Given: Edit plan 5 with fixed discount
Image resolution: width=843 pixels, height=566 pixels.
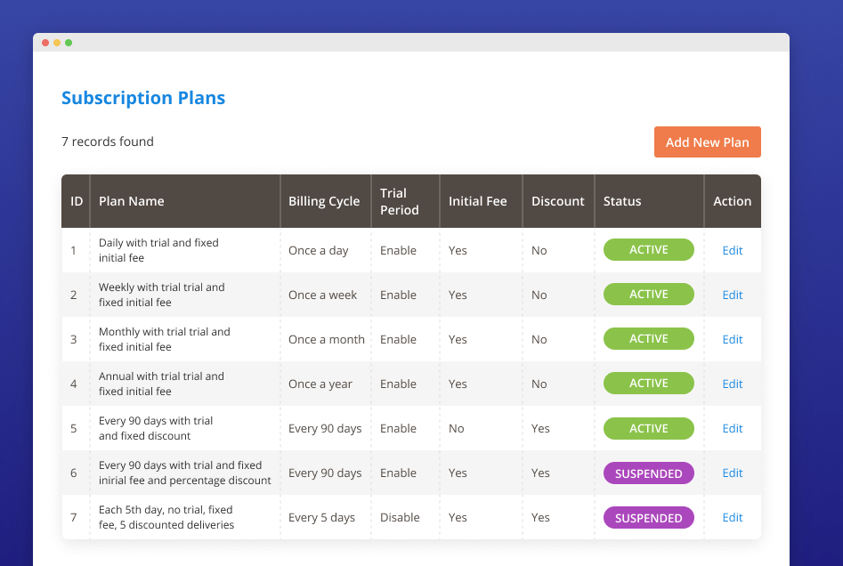Looking at the screenshot, I should click(x=732, y=428).
